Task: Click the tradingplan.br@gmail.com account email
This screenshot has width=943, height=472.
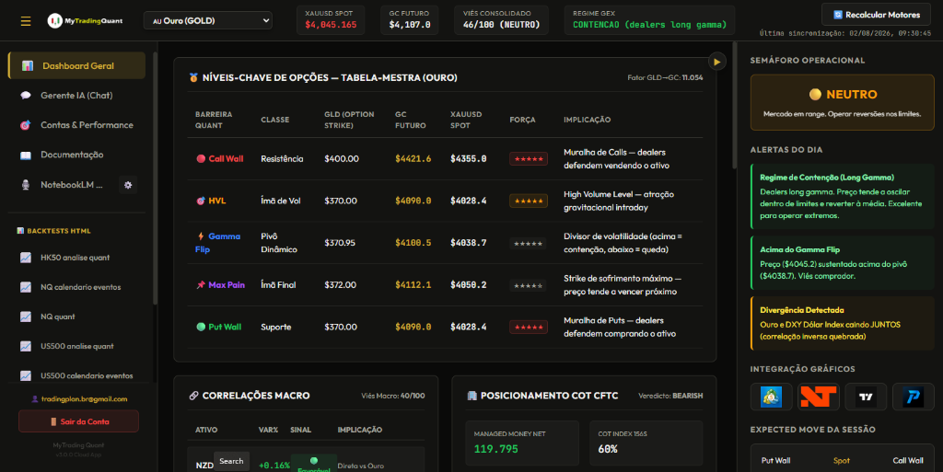Action: [79, 398]
